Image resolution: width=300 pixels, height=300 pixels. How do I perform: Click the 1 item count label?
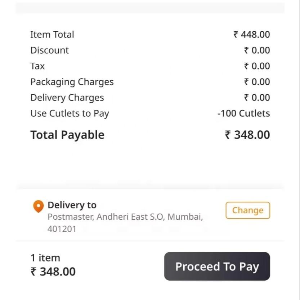45,258
